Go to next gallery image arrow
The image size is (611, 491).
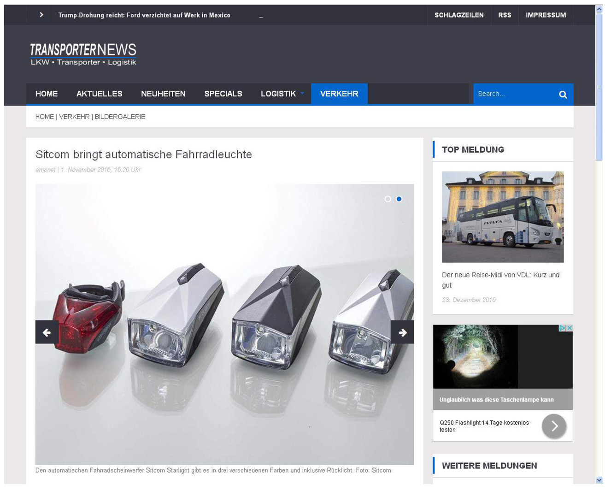[402, 332]
